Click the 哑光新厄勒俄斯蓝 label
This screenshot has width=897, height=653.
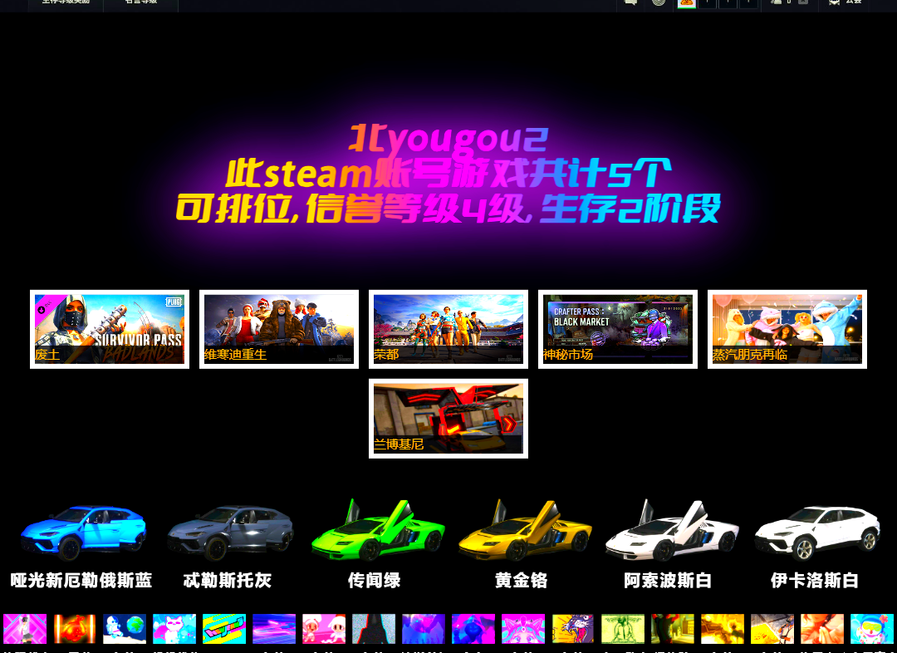pyautogui.click(x=81, y=581)
